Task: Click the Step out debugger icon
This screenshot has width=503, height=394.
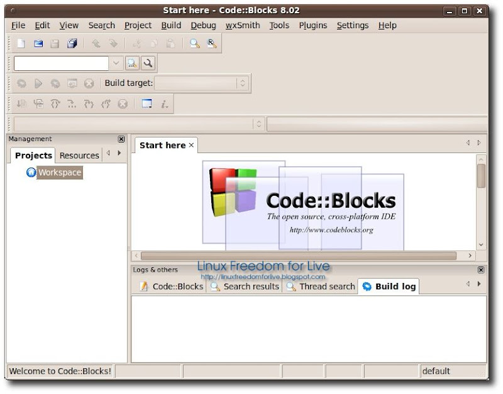Action: (106, 104)
